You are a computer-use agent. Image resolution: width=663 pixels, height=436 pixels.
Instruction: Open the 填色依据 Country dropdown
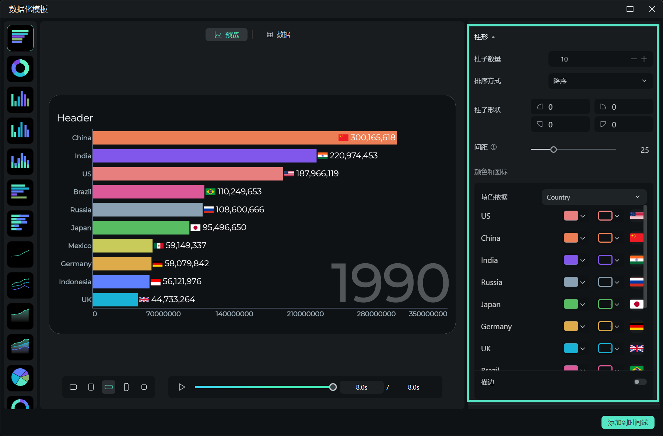pyautogui.click(x=594, y=197)
